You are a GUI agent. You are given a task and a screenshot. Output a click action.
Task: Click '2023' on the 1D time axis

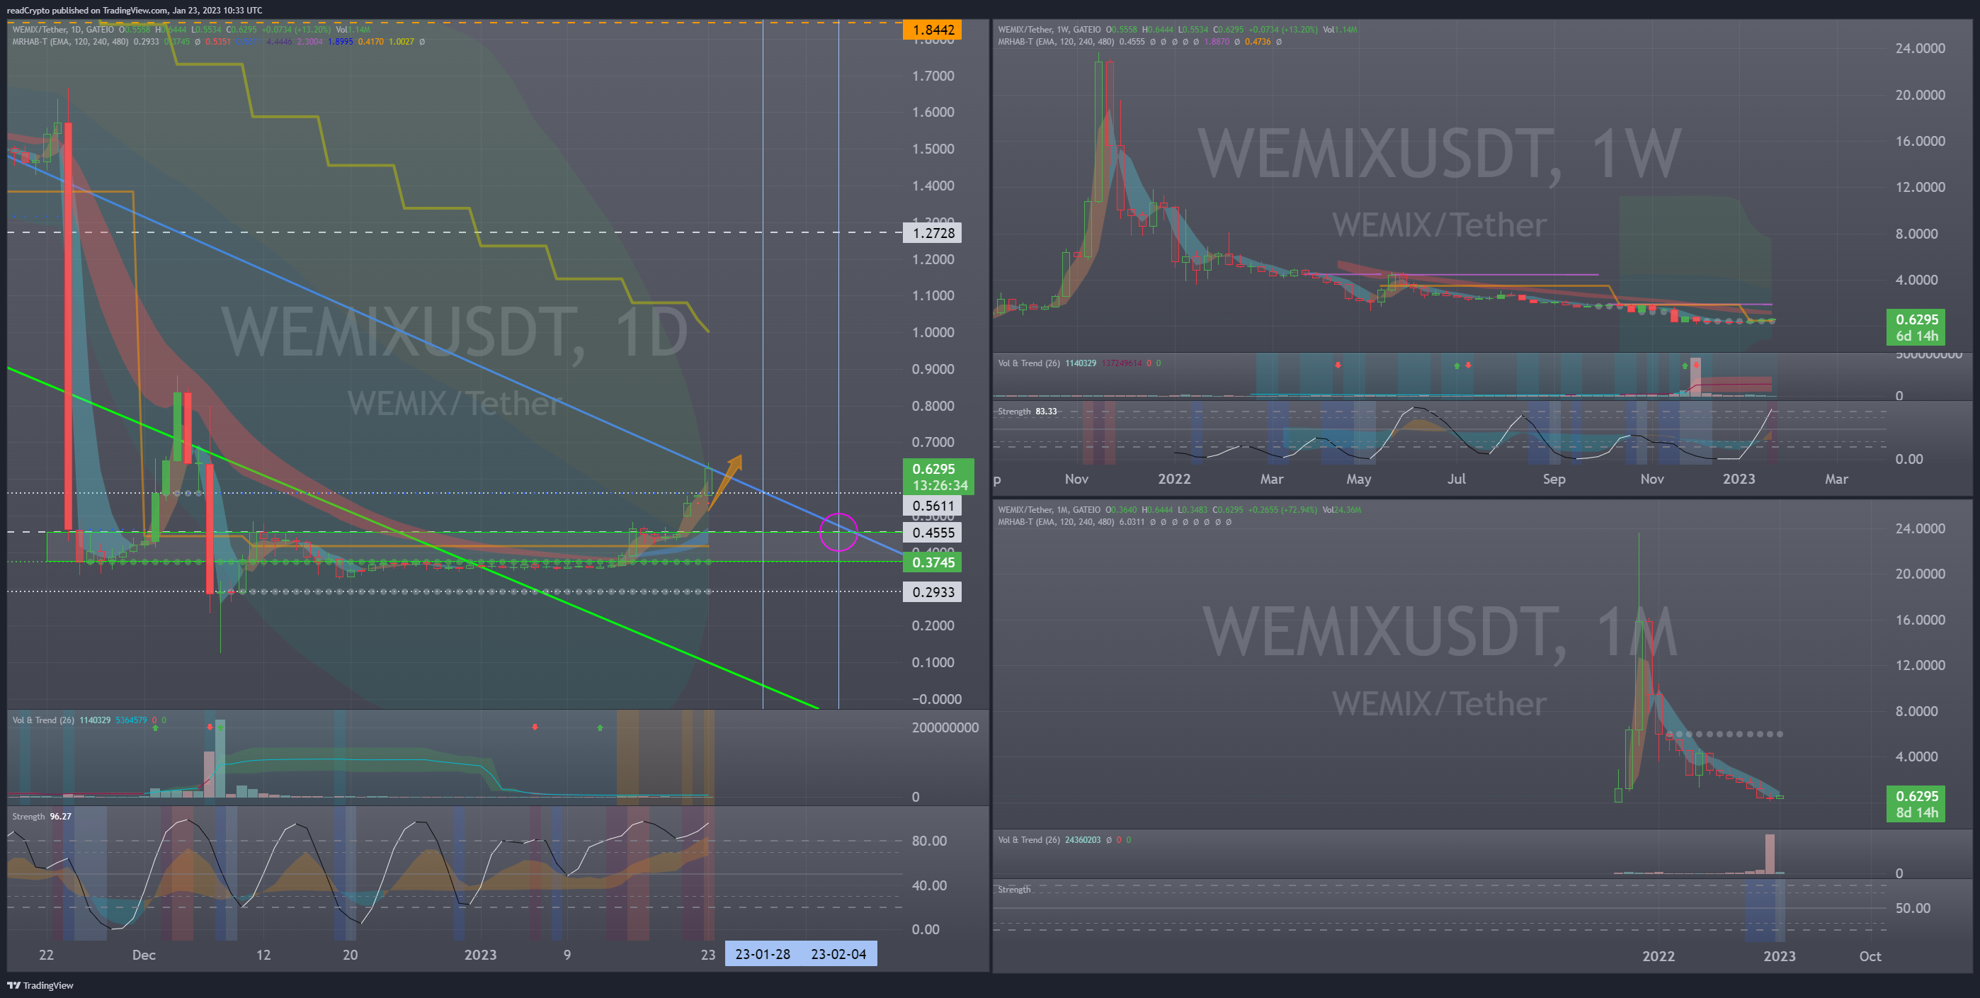[x=480, y=954]
